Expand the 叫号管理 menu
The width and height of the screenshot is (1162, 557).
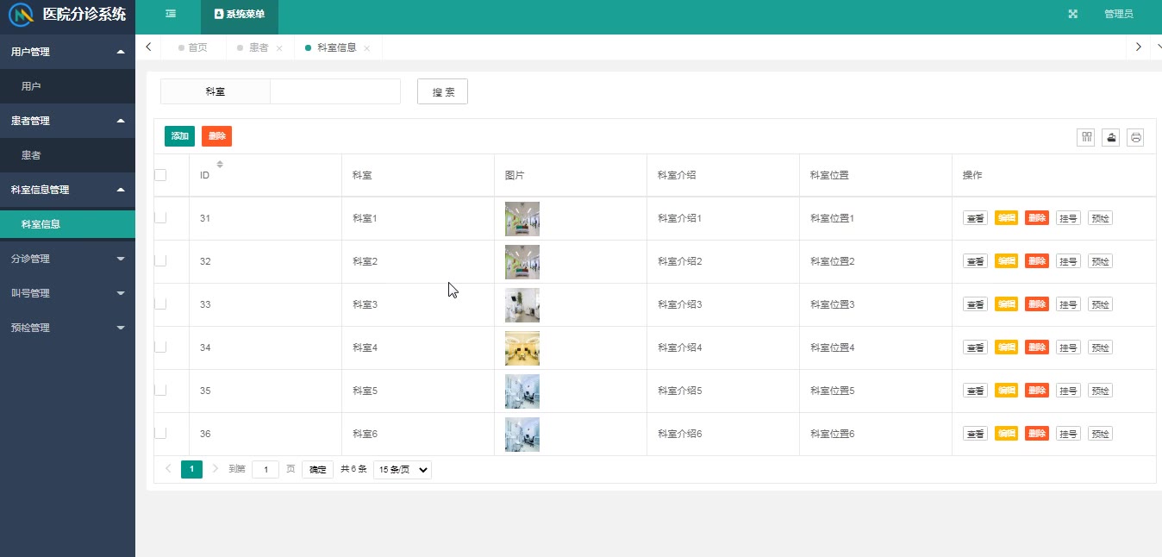(67, 293)
